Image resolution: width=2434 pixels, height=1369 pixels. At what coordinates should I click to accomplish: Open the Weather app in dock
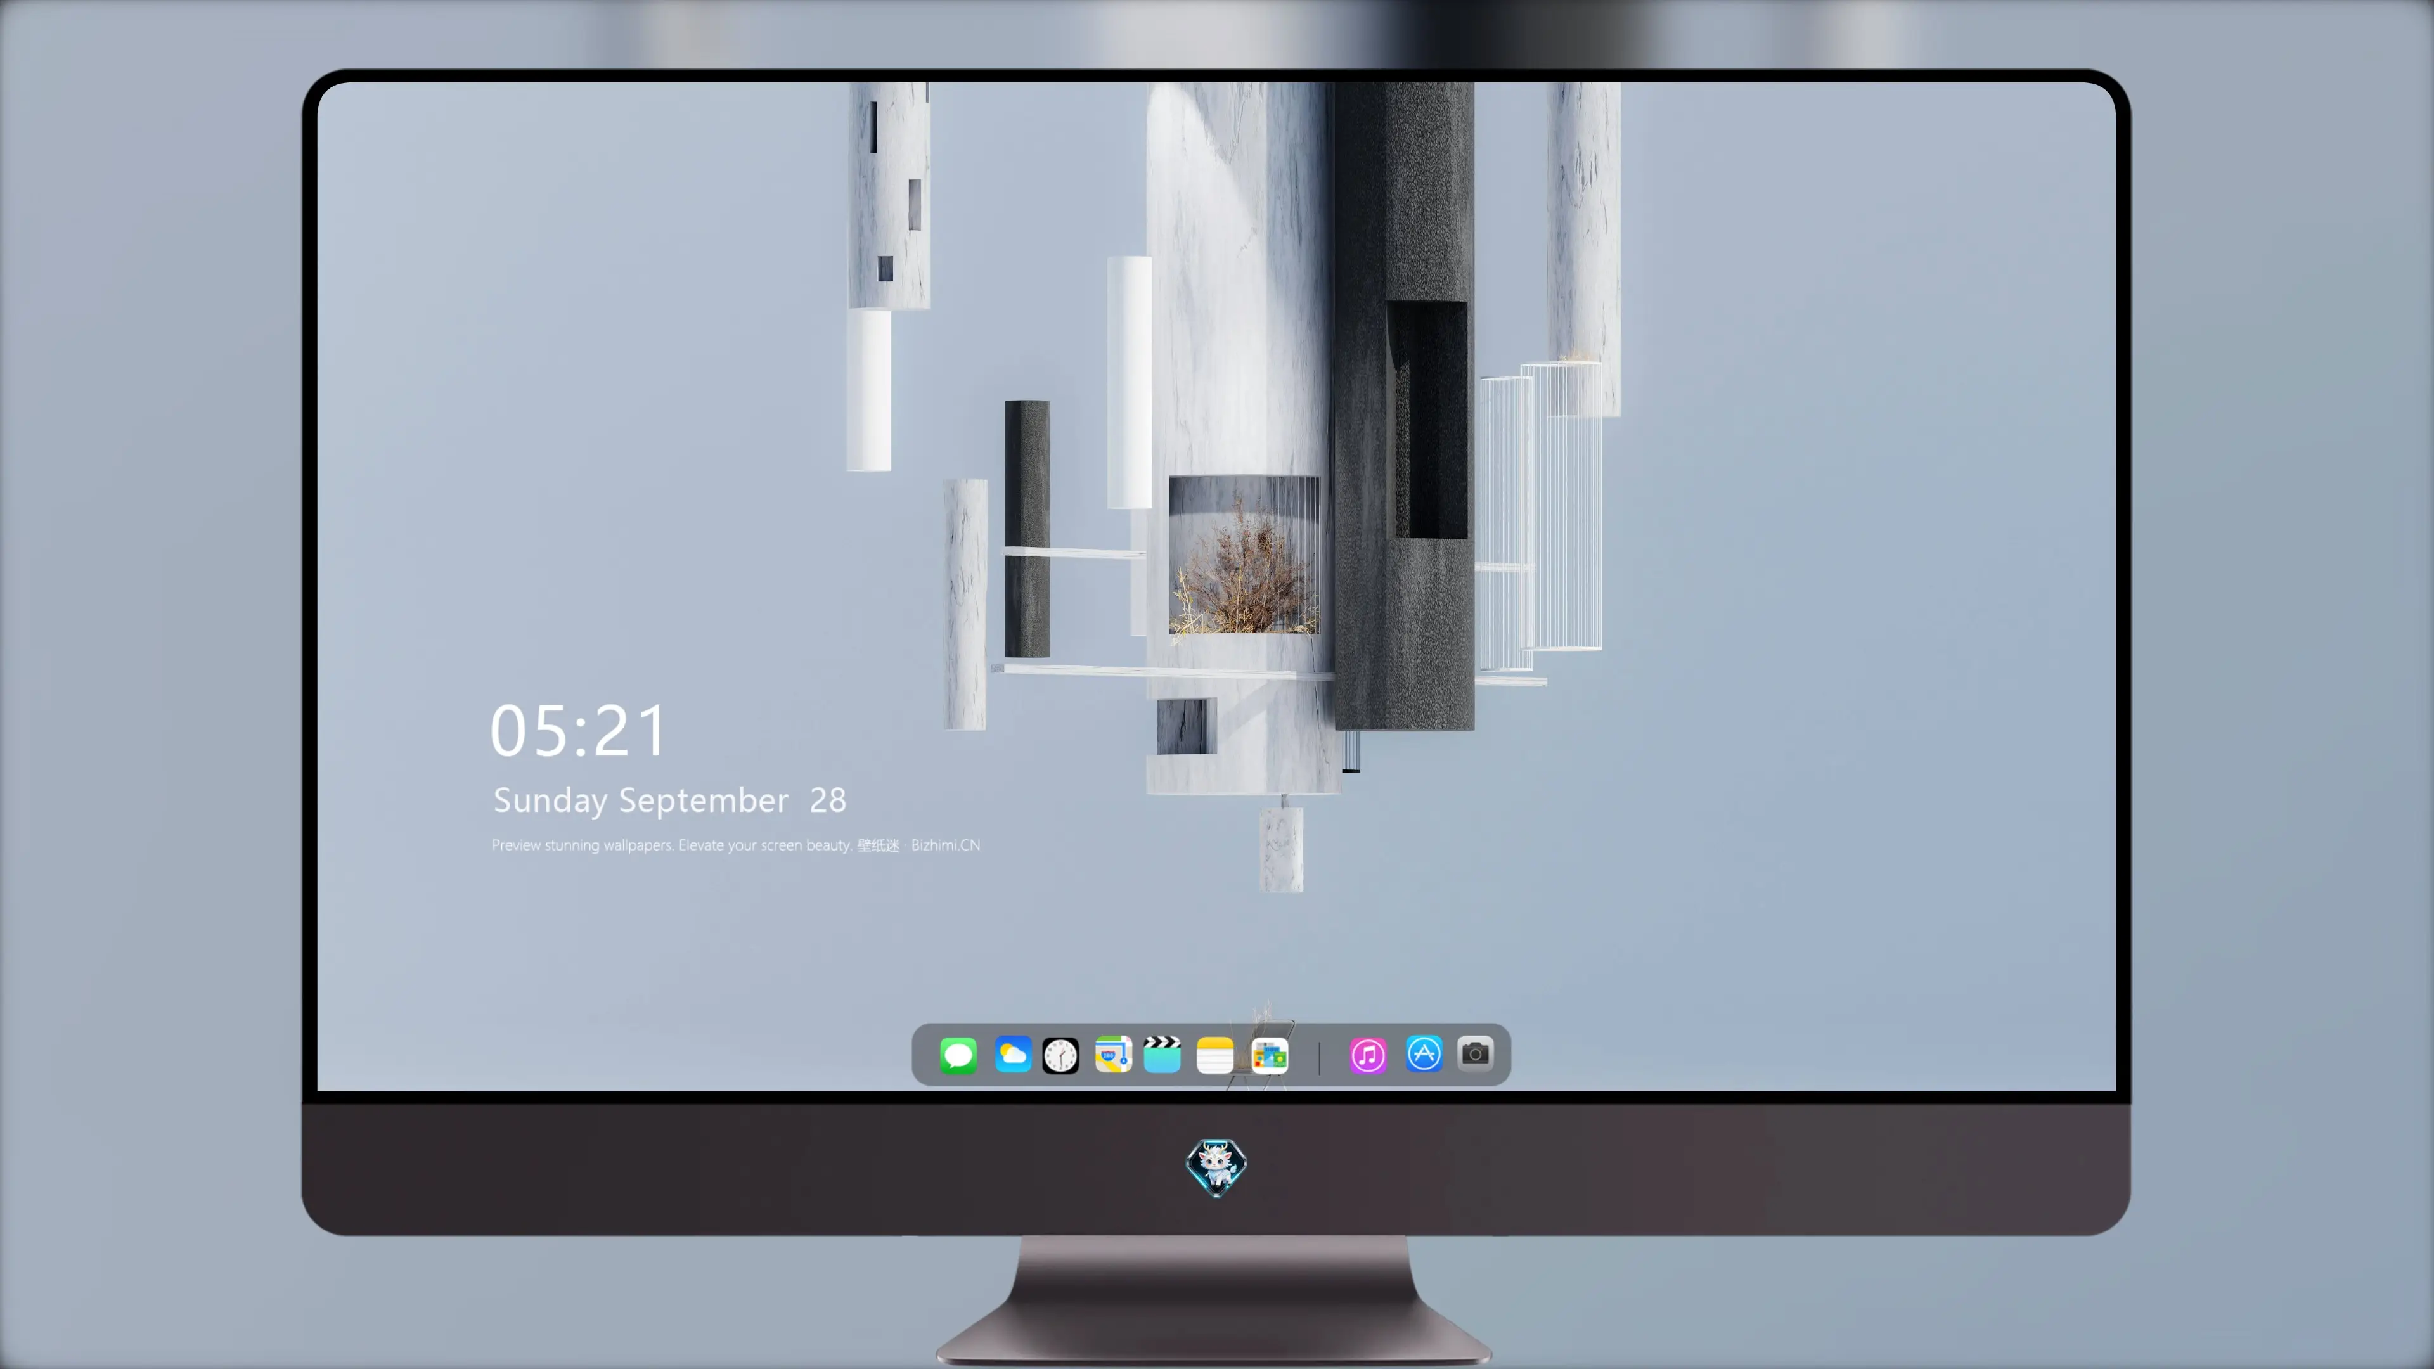point(1013,1055)
